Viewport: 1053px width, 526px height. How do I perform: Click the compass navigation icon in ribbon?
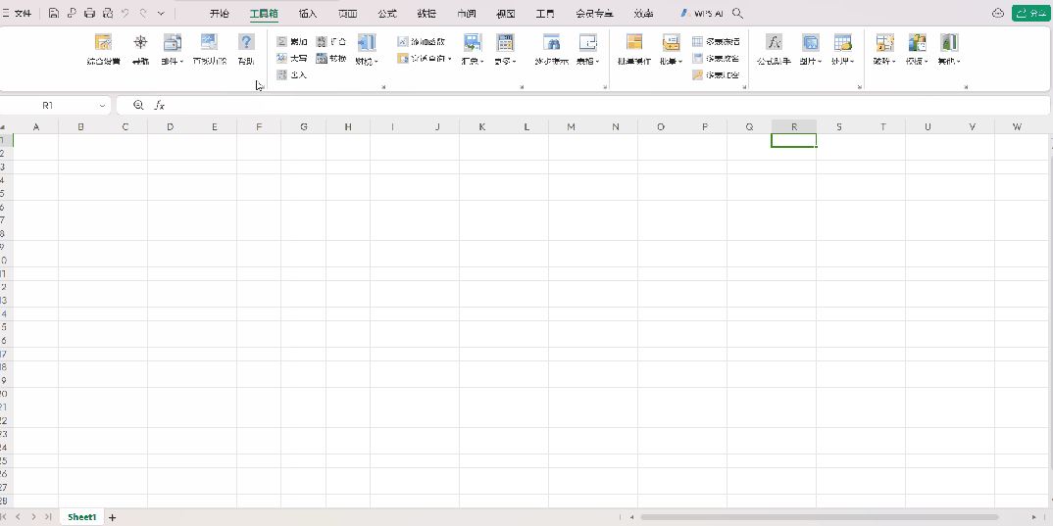140,43
